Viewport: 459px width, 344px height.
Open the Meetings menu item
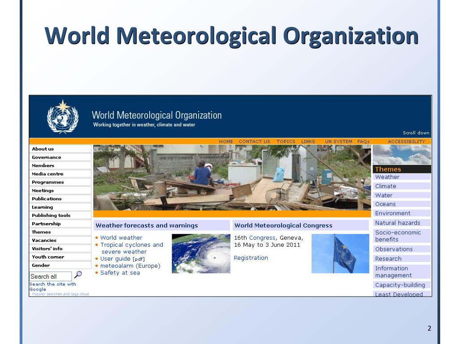click(61, 190)
